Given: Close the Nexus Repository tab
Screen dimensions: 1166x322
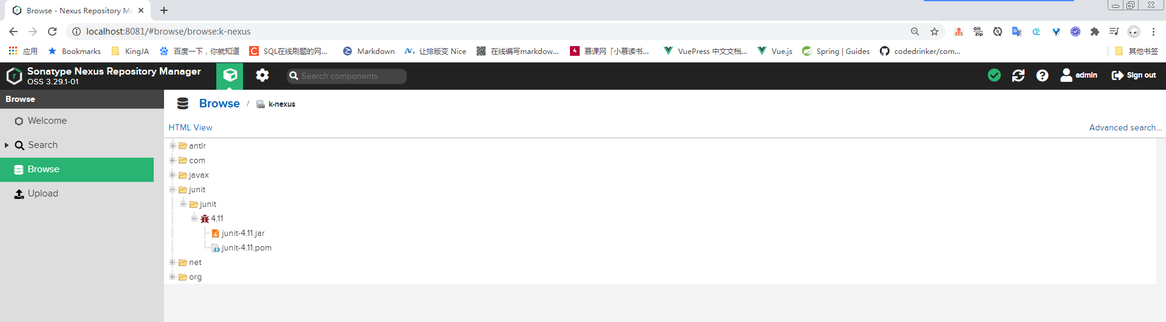Looking at the screenshot, I should click(x=141, y=10).
